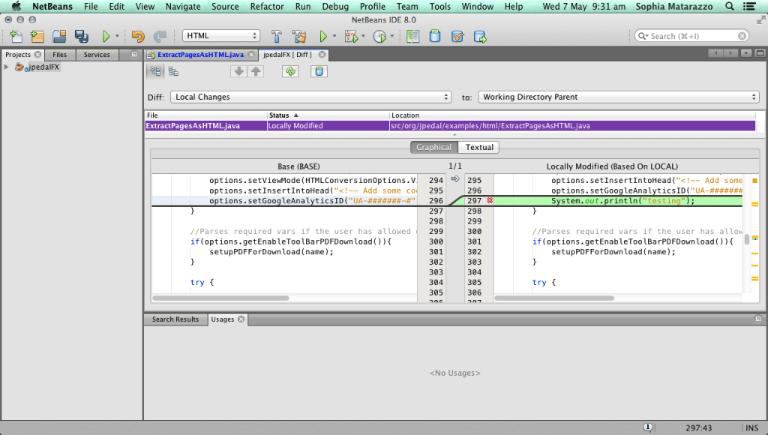Viewport: 768px width, 435px height.
Task: Refresh the diff with the green refresh icon
Action: click(291, 70)
